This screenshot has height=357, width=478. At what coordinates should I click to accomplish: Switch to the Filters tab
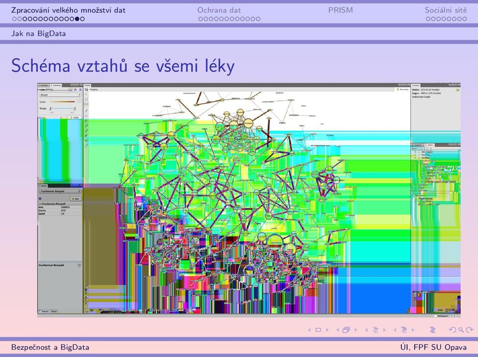[429, 145]
